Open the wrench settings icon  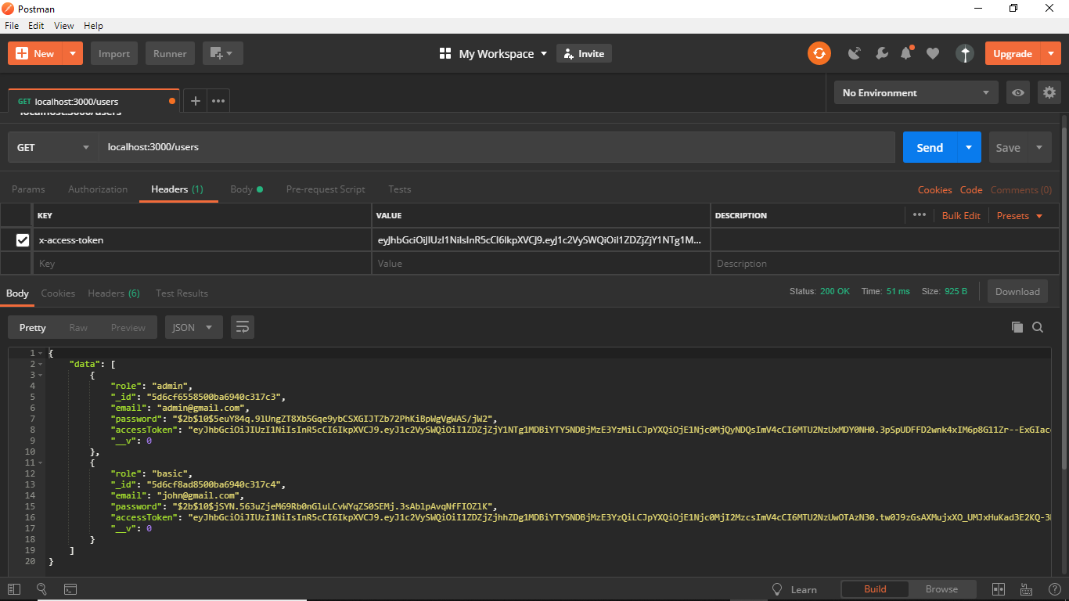coord(881,53)
